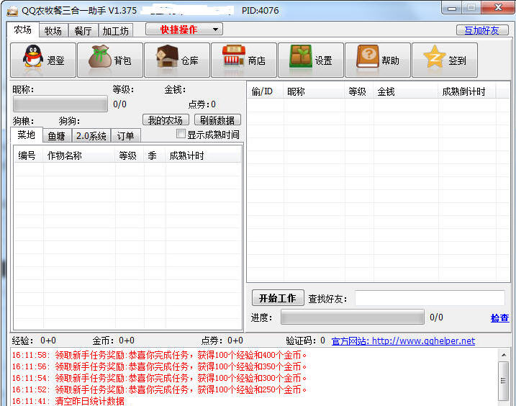Select the 2.0系统 sub-tab

[91, 136]
